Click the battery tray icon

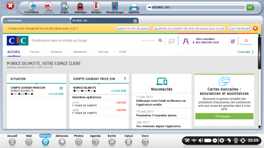tap(208, 140)
